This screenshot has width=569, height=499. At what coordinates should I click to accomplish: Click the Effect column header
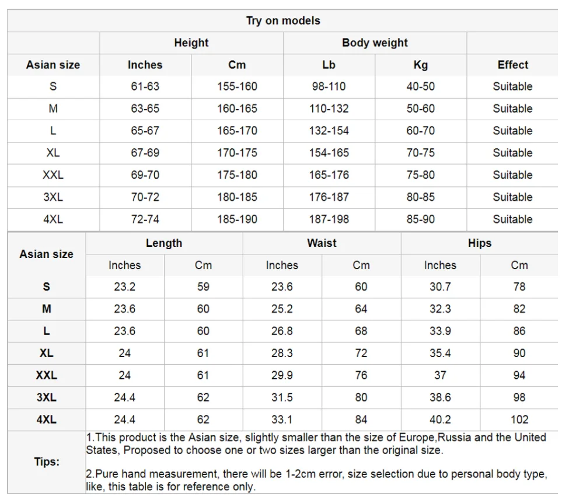[512, 65]
